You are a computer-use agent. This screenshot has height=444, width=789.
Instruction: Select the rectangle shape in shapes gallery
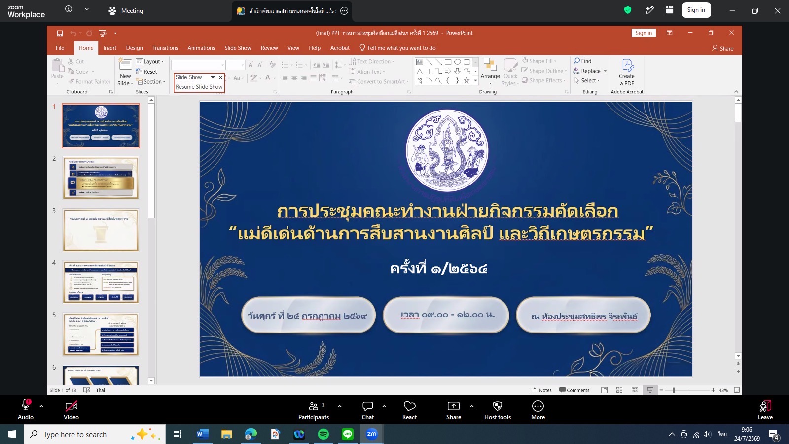(x=448, y=62)
